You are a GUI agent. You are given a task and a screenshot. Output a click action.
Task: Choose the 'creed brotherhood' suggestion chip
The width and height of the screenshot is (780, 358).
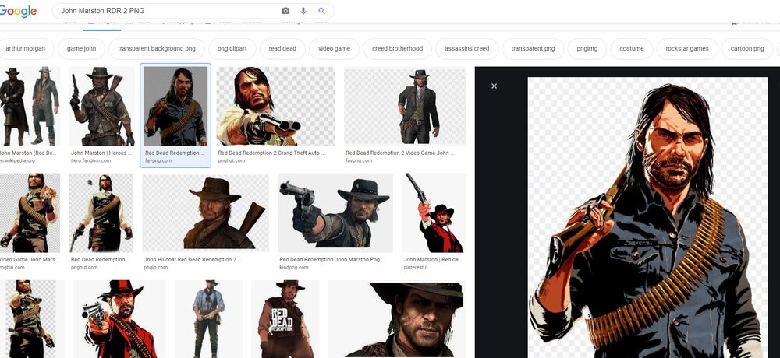[x=397, y=48]
